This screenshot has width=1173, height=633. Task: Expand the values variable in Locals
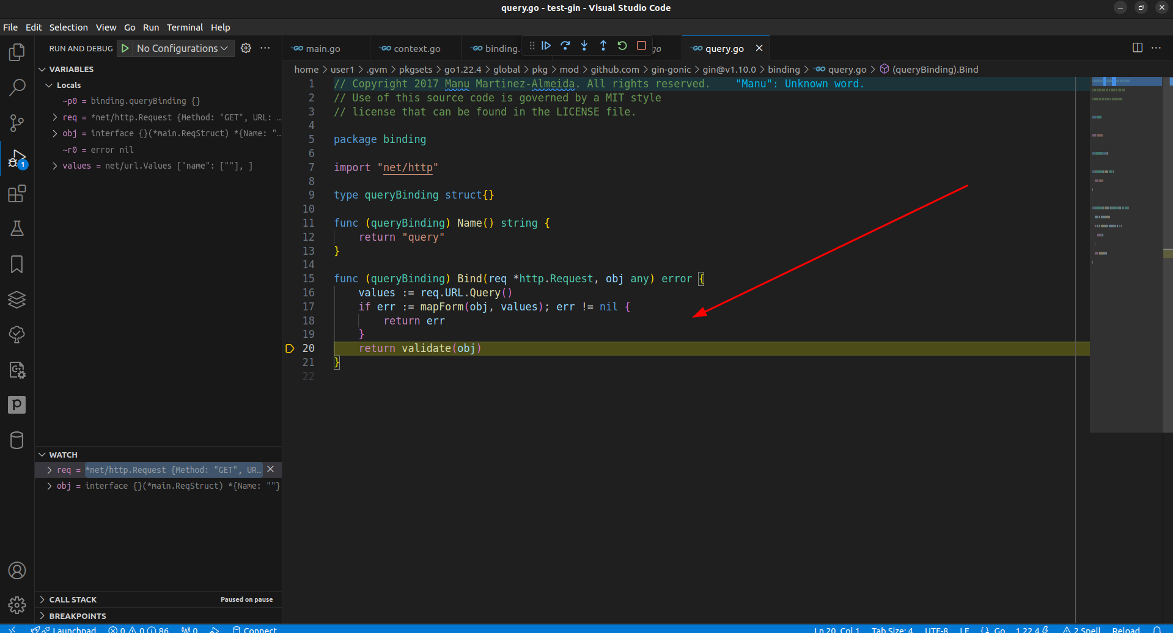coord(55,166)
